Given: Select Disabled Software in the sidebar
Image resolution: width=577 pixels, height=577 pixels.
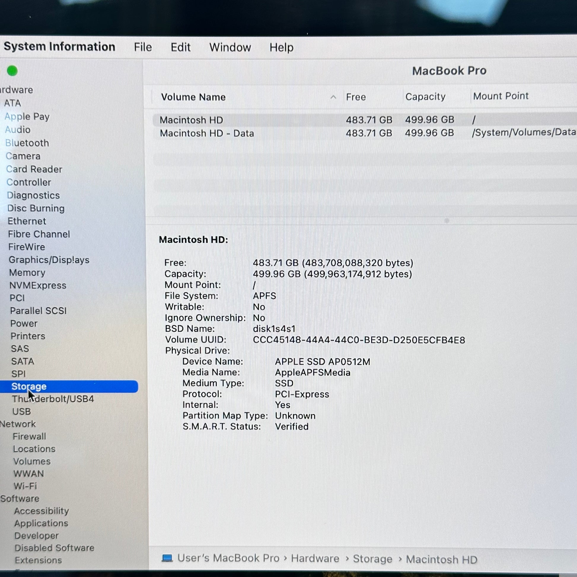Looking at the screenshot, I should coord(55,548).
